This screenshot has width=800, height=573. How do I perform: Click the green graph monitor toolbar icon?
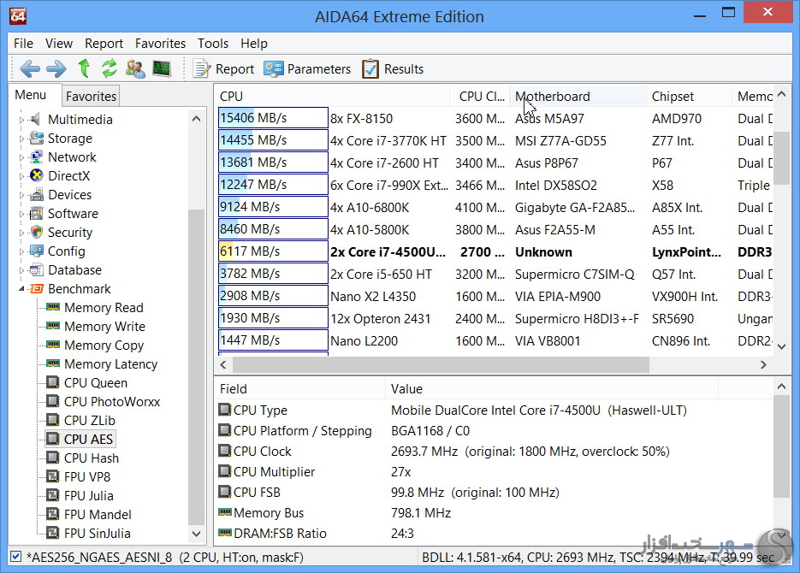tap(162, 68)
